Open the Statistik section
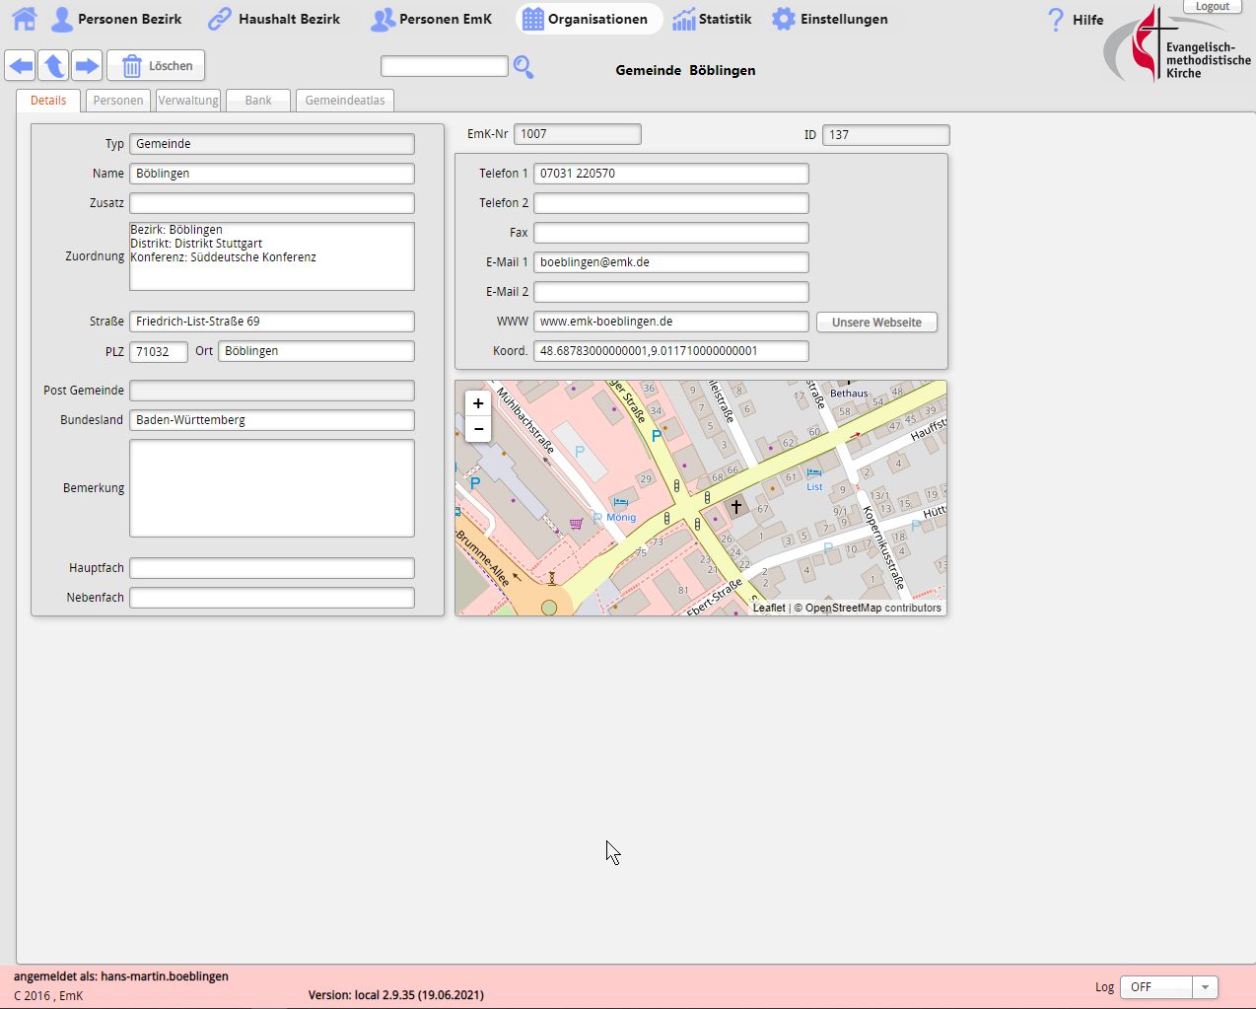This screenshot has width=1256, height=1009. point(712,19)
